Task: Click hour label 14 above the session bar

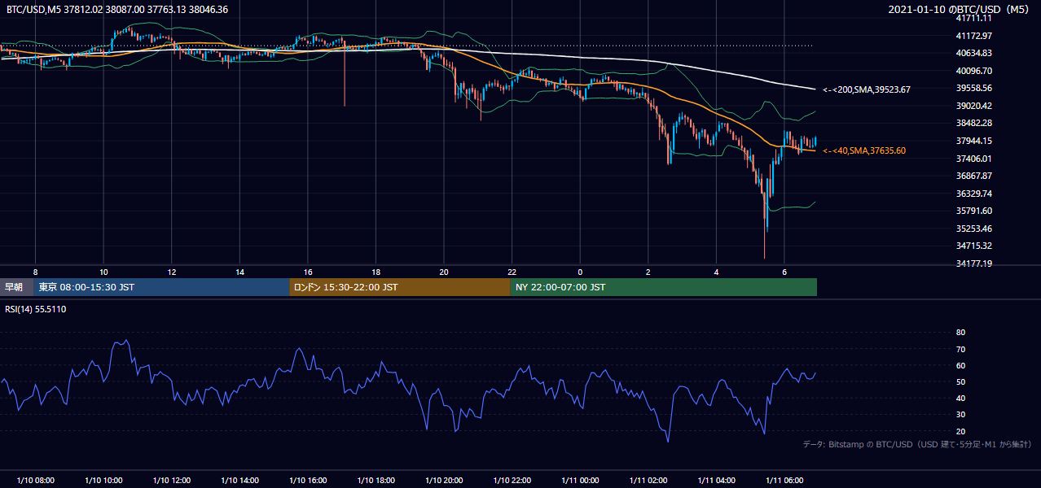Action: click(239, 272)
